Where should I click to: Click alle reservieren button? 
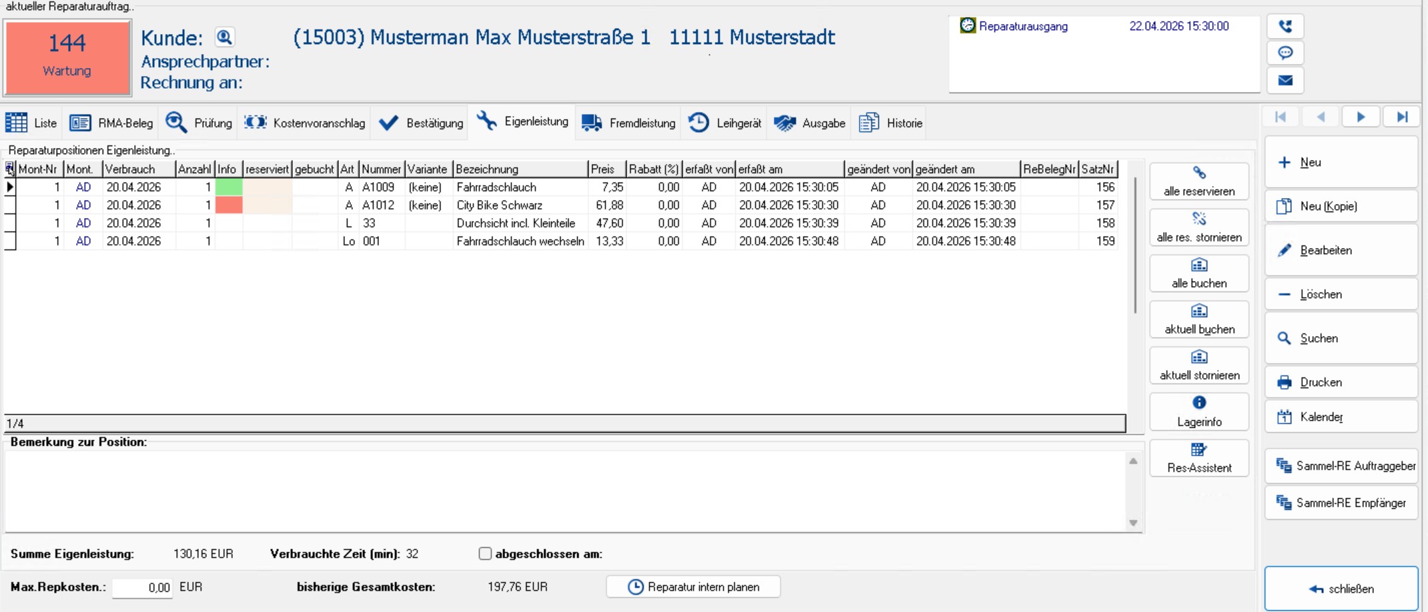[x=1199, y=181]
